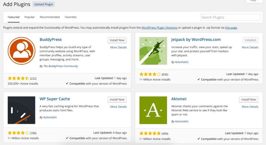Click the Installed button for Jetpack

250,40
